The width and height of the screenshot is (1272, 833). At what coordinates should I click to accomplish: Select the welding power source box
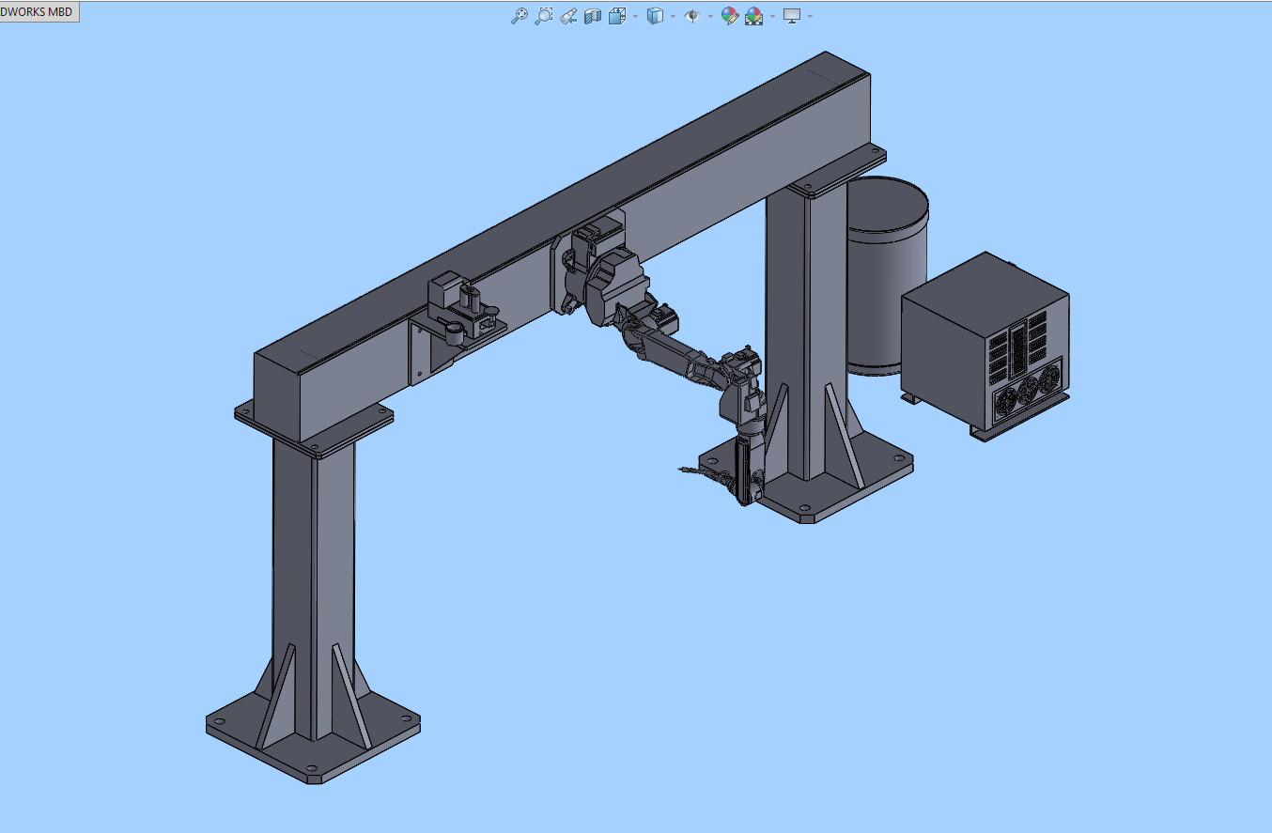985,346
